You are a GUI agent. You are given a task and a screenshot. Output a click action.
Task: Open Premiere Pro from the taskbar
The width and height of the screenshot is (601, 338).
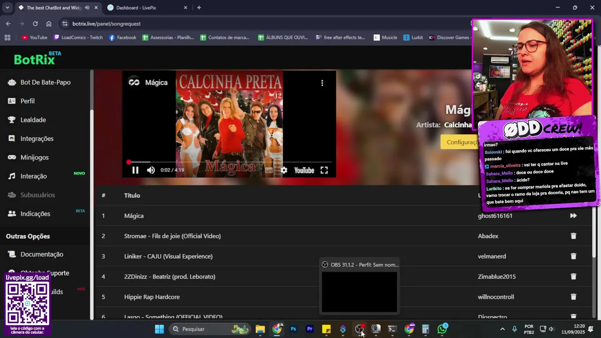310,329
